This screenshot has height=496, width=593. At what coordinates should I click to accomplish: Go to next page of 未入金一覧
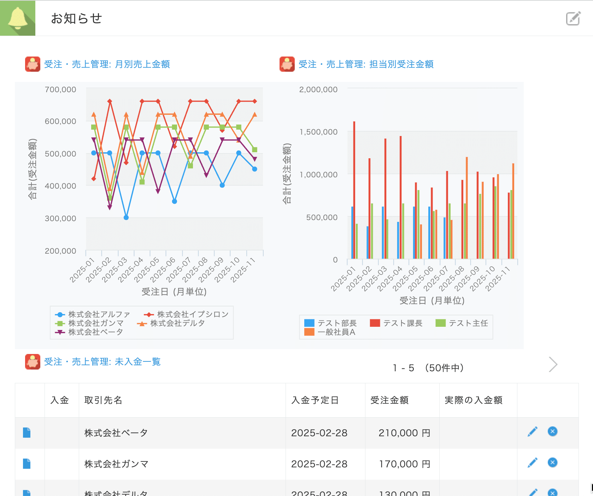point(553,365)
